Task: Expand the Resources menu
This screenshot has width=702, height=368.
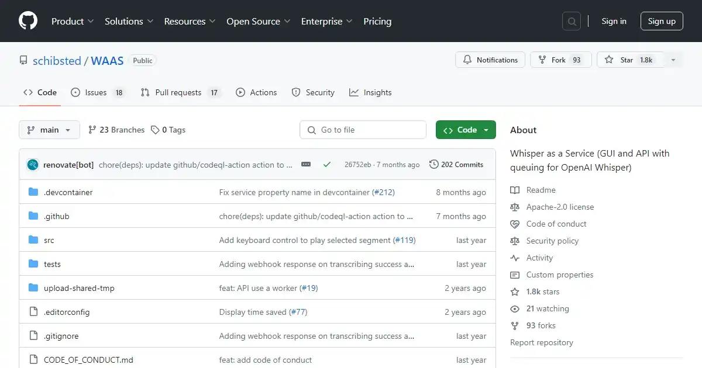Action: tap(190, 21)
